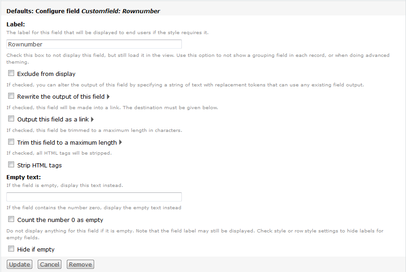Expand the arrow beside Rewrite the output of this field
This screenshot has width=406, height=272.
(x=108, y=96)
